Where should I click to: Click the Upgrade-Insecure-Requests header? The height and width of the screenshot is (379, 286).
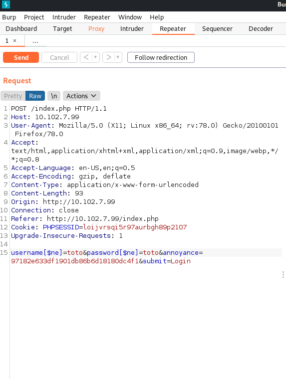(x=67, y=235)
